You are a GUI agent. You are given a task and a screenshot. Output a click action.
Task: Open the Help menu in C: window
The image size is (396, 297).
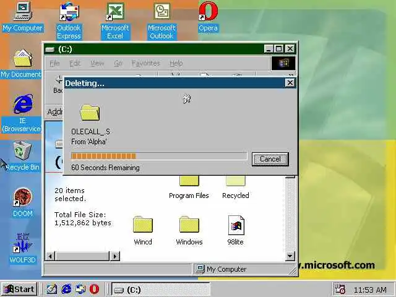[x=176, y=63]
